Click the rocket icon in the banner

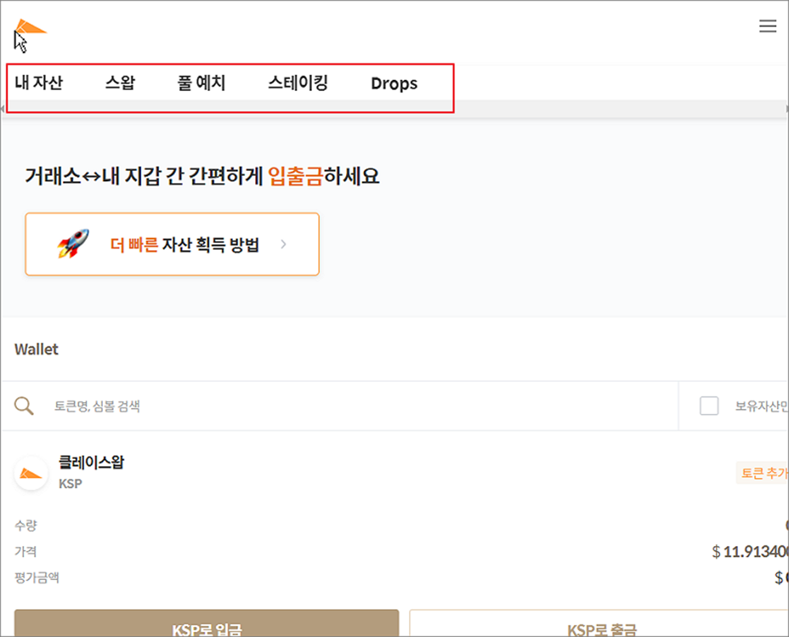click(73, 244)
